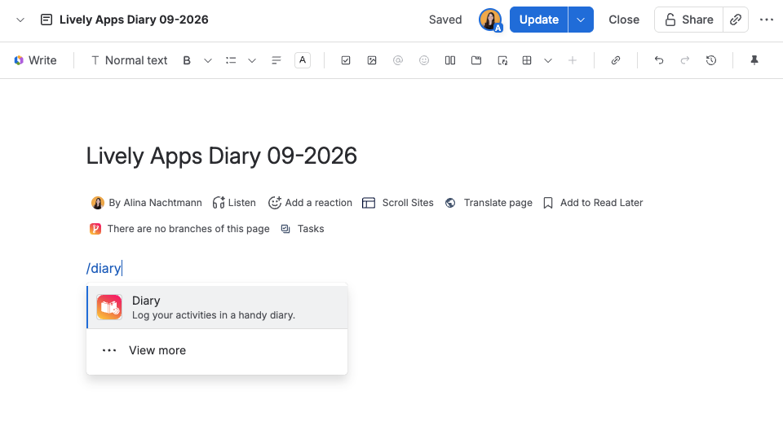Add the page to Read Later

(593, 203)
